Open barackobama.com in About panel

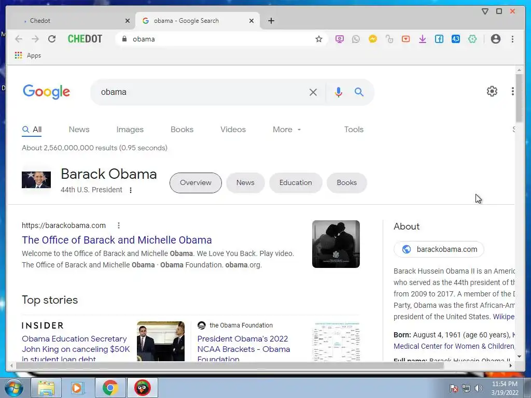[x=439, y=249]
